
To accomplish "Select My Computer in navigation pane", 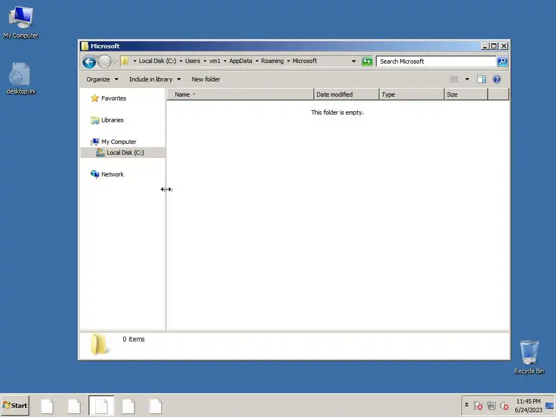I will tap(119, 142).
